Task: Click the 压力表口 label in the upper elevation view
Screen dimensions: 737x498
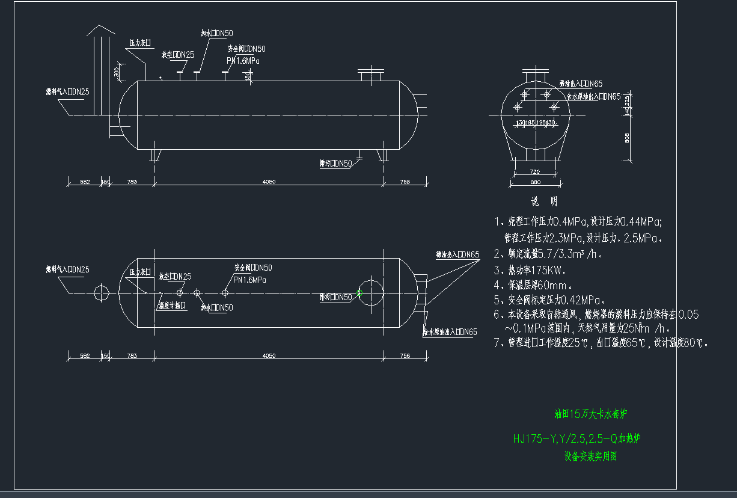Action: 139,43
